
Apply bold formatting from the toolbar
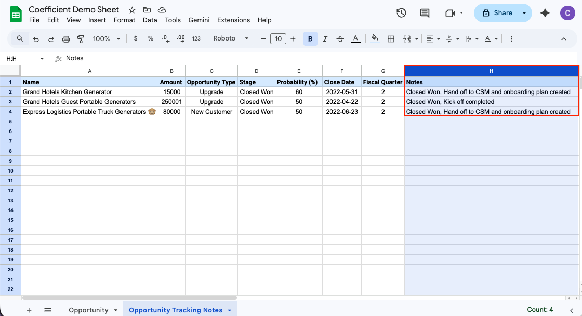[x=310, y=38]
